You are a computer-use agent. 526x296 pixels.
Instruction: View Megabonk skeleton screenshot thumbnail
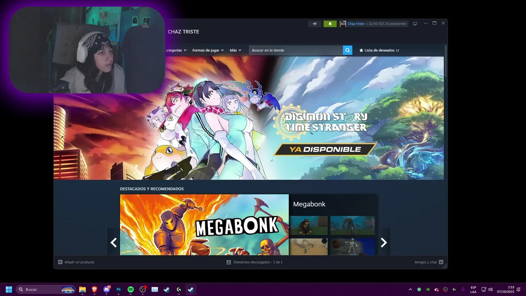pos(353,247)
